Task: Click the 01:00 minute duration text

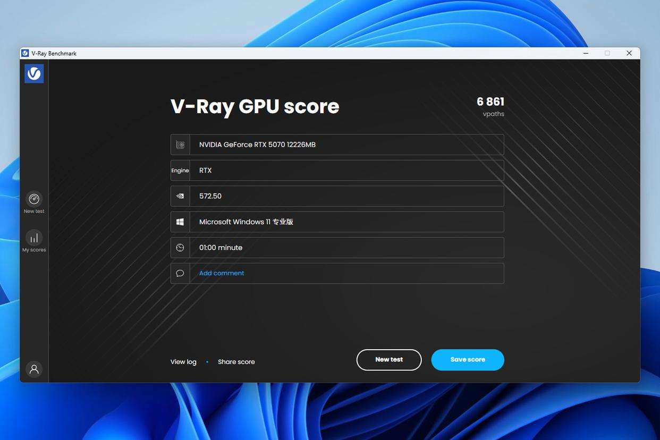Action: (x=221, y=248)
